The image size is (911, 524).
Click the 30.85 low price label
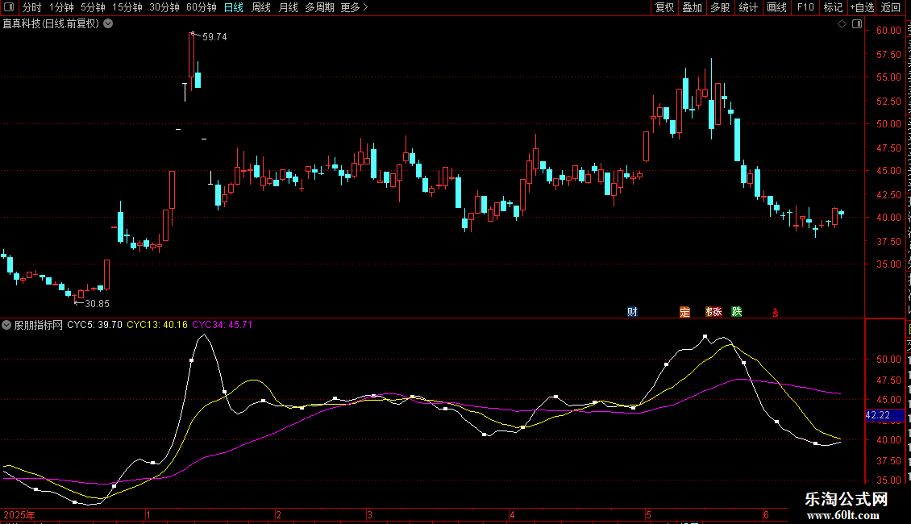(x=97, y=303)
